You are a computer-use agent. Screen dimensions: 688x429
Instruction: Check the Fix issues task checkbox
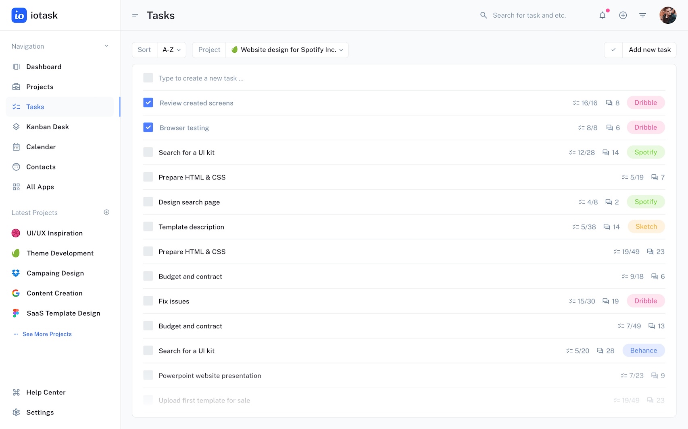click(x=148, y=301)
